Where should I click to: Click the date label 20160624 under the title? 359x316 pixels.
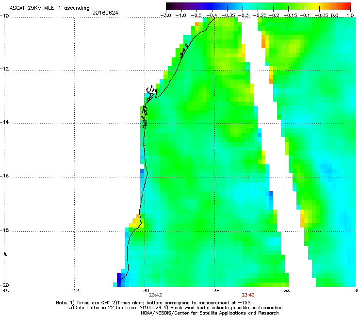pyautogui.click(x=105, y=13)
